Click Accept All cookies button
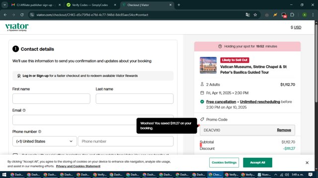This screenshot has width=318, height=178. (x=257, y=163)
